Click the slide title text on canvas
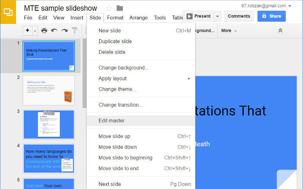 point(230,111)
